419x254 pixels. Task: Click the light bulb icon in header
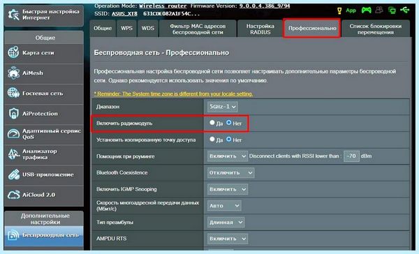tap(339, 10)
